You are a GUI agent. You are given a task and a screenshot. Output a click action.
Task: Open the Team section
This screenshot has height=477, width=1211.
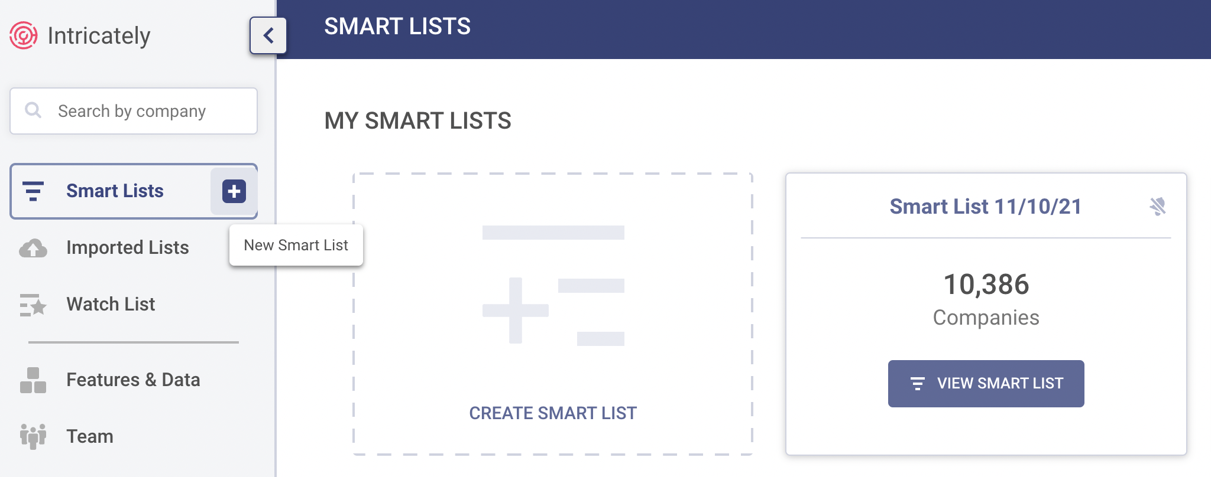(90, 437)
